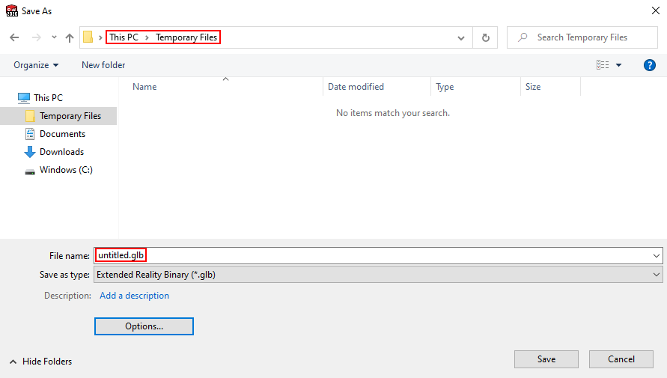
Task: Select This PC in navigation pane
Action: coord(48,98)
